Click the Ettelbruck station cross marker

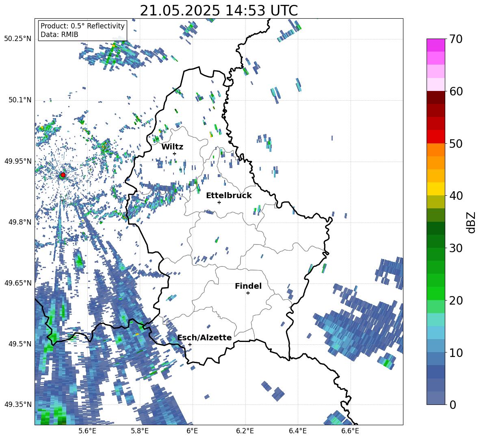pyautogui.click(x=219, y=202)
